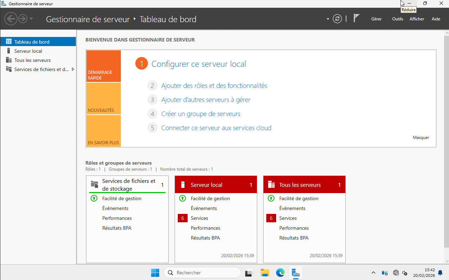
Task: Click Masquer to hide welcome panel
Action: 421,138
